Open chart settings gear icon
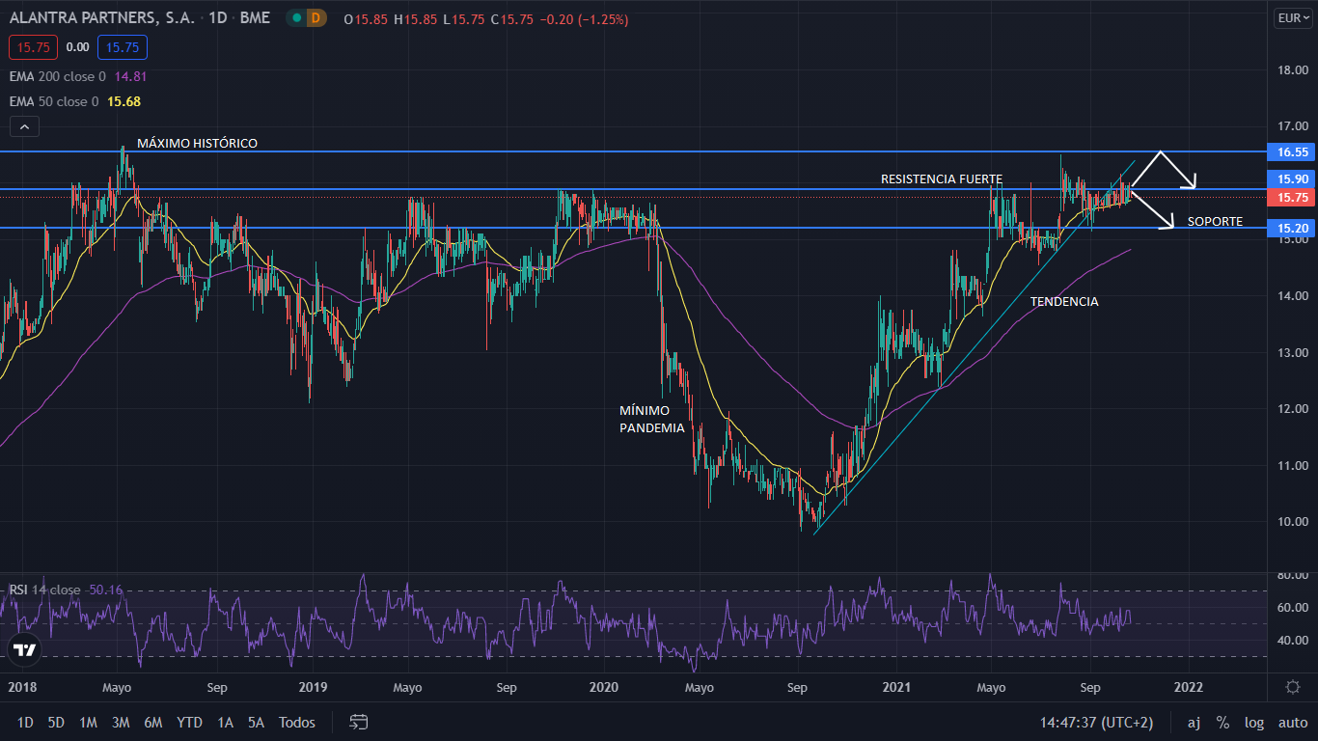 pyautogui.click(x=1293, y=687)
